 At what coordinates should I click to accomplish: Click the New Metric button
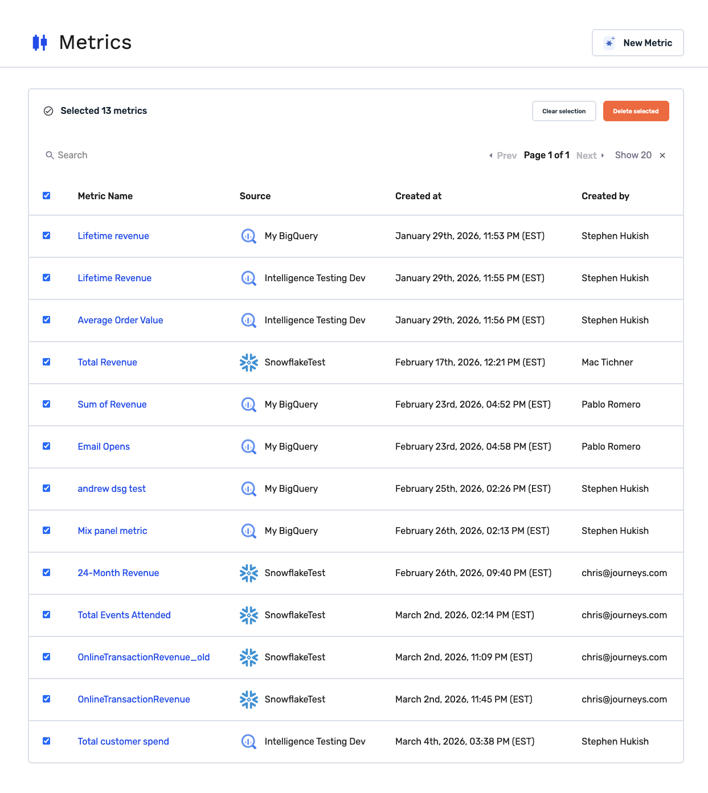pyautogui.click(x=638, y=43)
